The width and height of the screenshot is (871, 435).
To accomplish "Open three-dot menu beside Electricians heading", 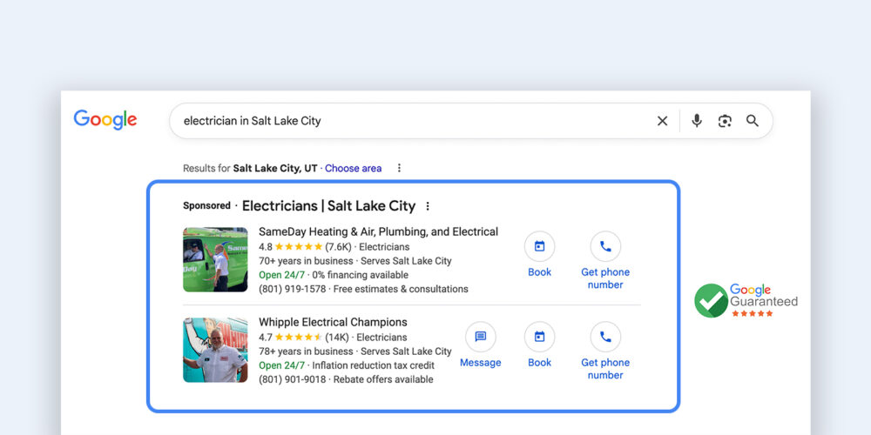I will pyautogui.click(x=427, y=206).
